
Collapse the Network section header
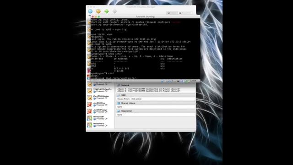pos(156,85)
